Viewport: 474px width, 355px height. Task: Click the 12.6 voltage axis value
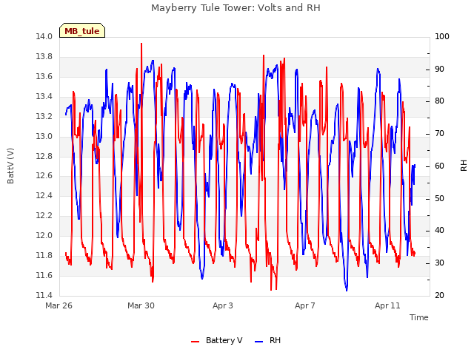coord(44,176)
